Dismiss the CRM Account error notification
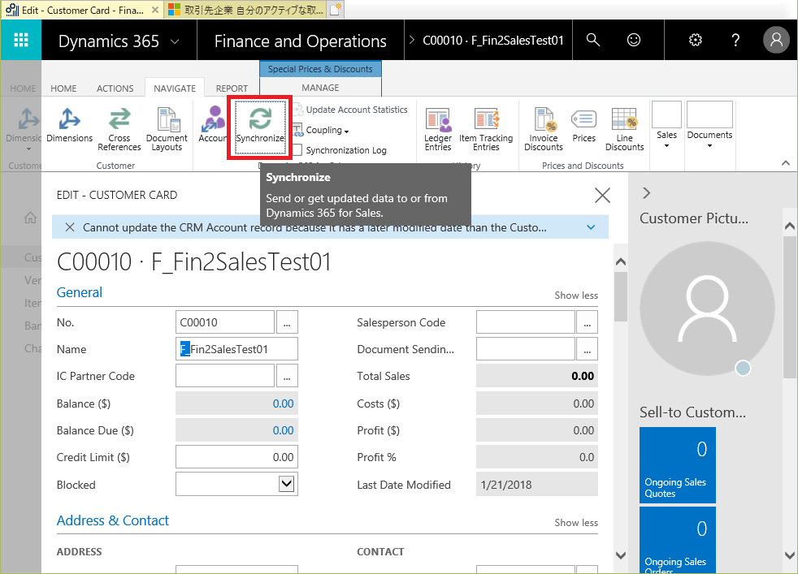Viewport: 798px width, 574px height. (70, 227)
